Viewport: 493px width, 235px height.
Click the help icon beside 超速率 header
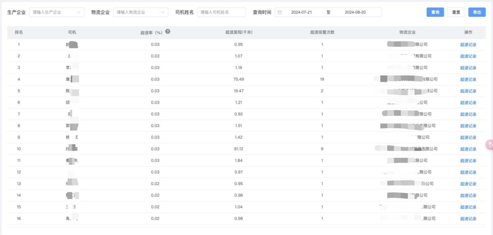coord(168,31)
